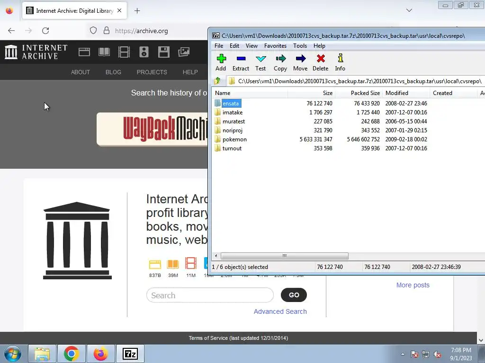Viewport: 485px width, 363px height.
Task: Click the Software floppy icon in navbar
Action: click(x=163, y=52)
